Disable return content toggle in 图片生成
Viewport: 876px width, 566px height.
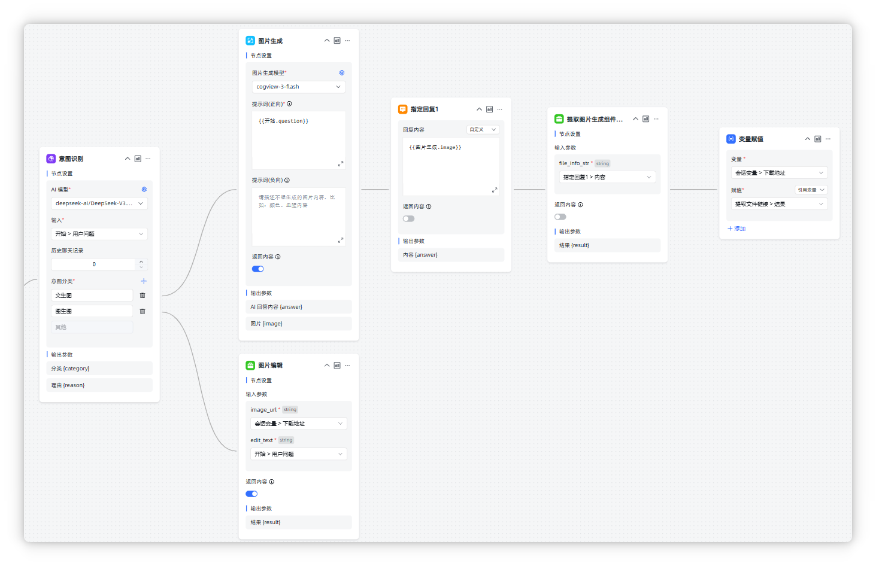(258, 269)
